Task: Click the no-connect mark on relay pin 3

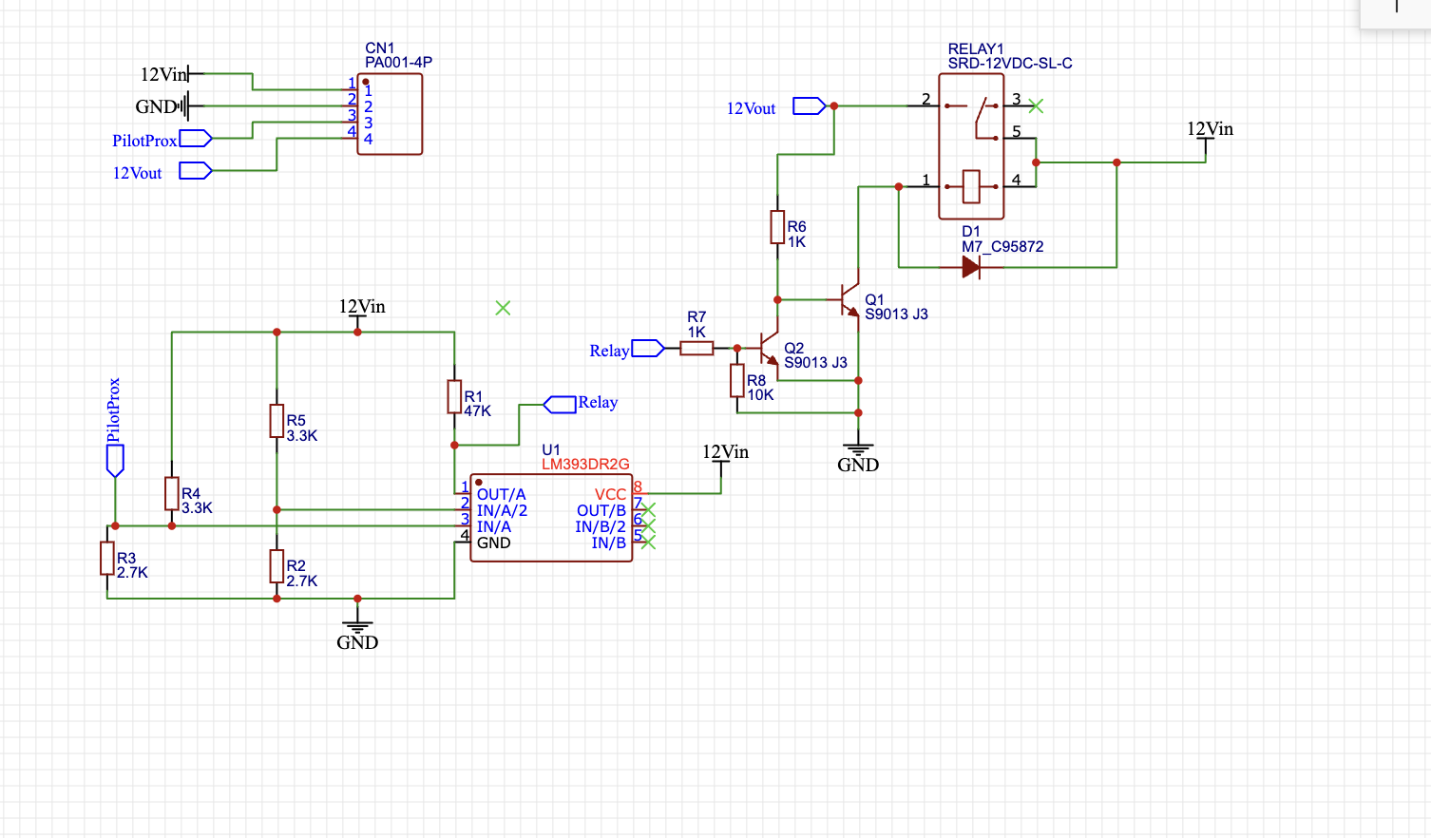Action: pyautogui.click(x=1036, y=106)
